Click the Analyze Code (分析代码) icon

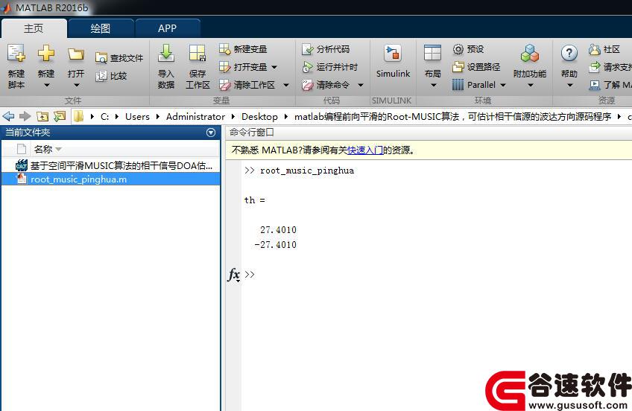[308, 49]
